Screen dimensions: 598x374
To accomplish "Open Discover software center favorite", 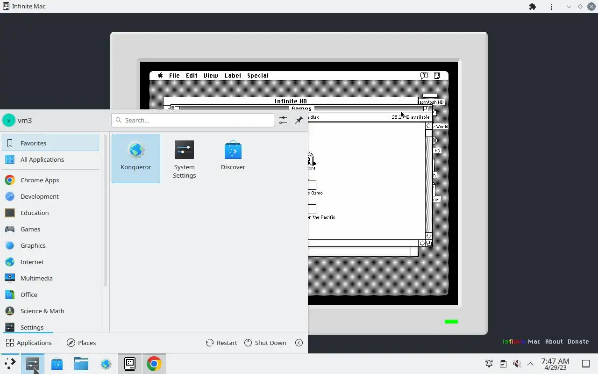I will [233, 159].
